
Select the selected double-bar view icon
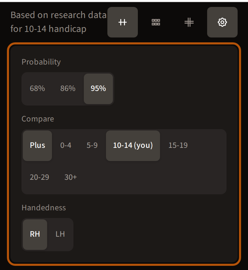pos(123,22)
